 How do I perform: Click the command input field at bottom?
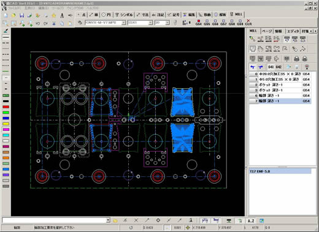pos(54,220)
